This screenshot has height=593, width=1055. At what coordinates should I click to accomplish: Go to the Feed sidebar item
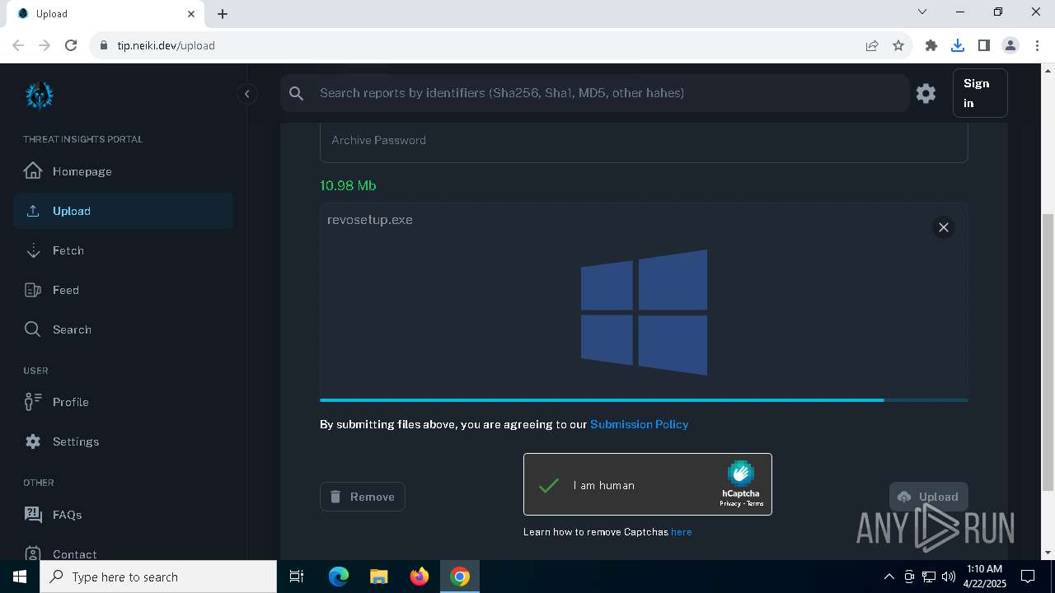[x=124, y=290]
